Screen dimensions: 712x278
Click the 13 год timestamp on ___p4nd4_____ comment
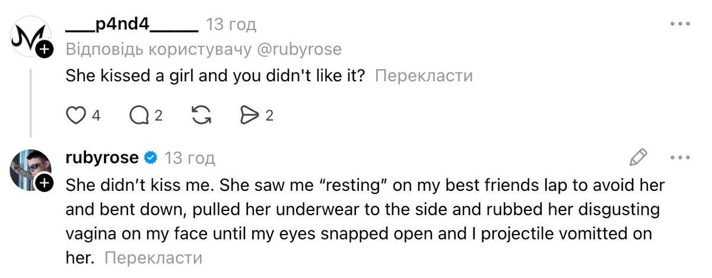click(x=231, y=24)
